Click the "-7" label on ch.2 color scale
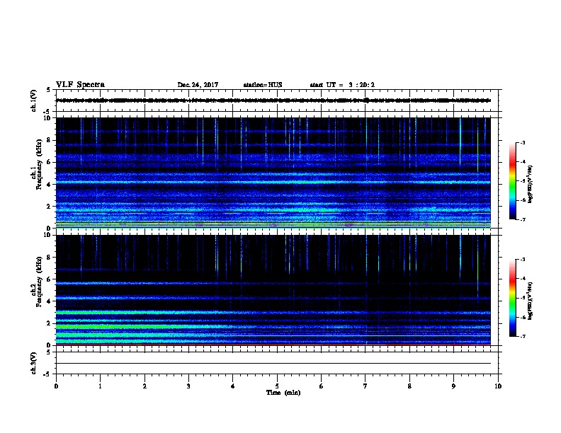Screen dimensions: 561x433 (x=523, y=337)
